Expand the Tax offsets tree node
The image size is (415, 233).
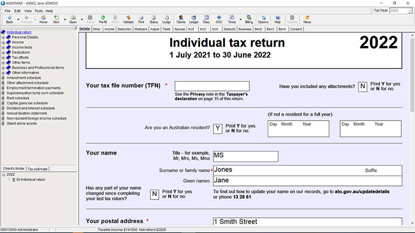(3, 57)
